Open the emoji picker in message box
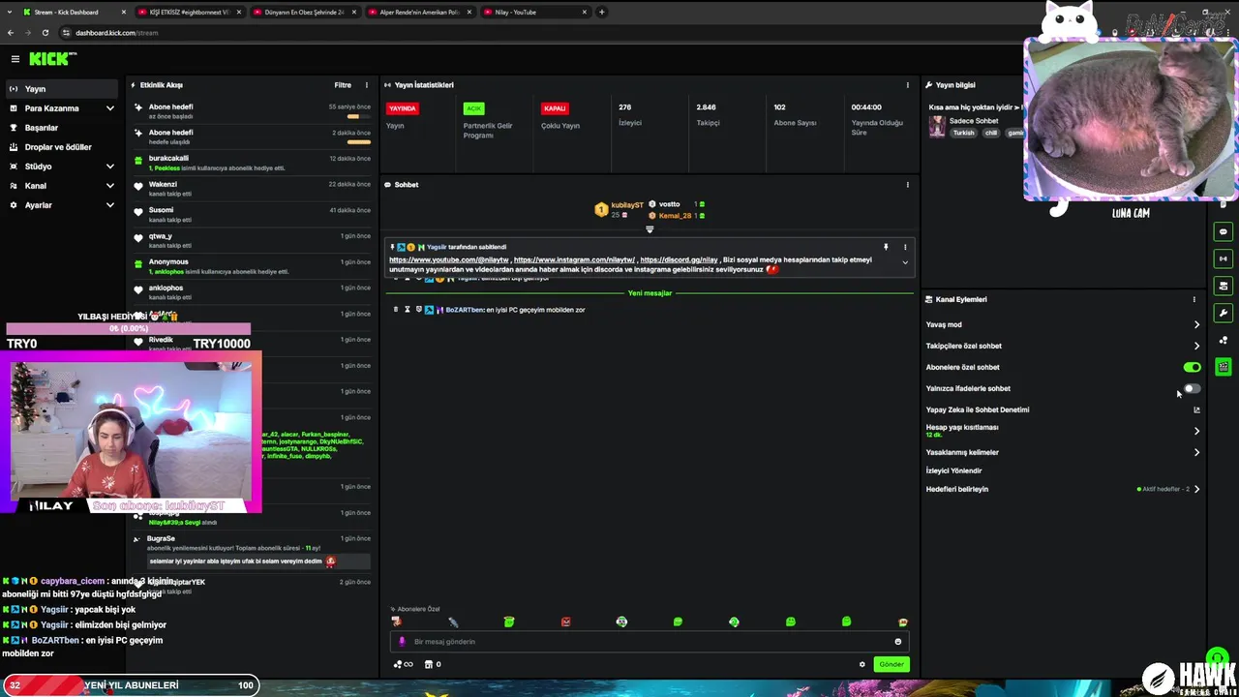 point(898,642)
